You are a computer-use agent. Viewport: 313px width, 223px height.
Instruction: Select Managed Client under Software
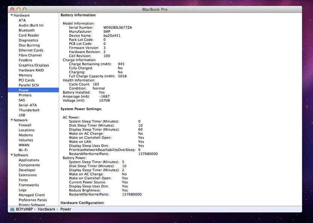[32, 195]
